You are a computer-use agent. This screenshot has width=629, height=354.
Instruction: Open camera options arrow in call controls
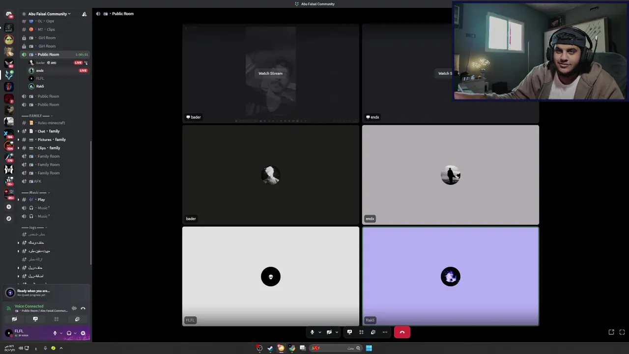pyautogui.click(x=337, y=332)
